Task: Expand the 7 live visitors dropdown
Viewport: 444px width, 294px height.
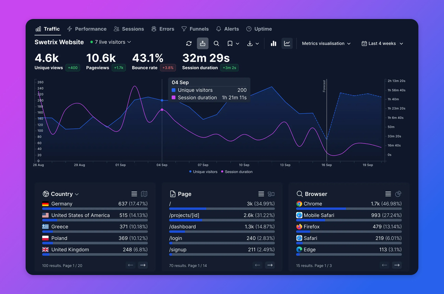Action: click(x=111, y=42)
